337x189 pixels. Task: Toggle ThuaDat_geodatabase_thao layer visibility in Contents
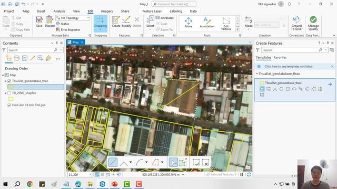(9, 81)
